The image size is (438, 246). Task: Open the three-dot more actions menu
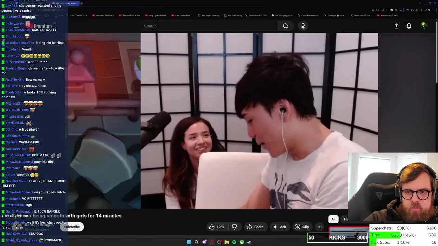(x=319, y=227)
